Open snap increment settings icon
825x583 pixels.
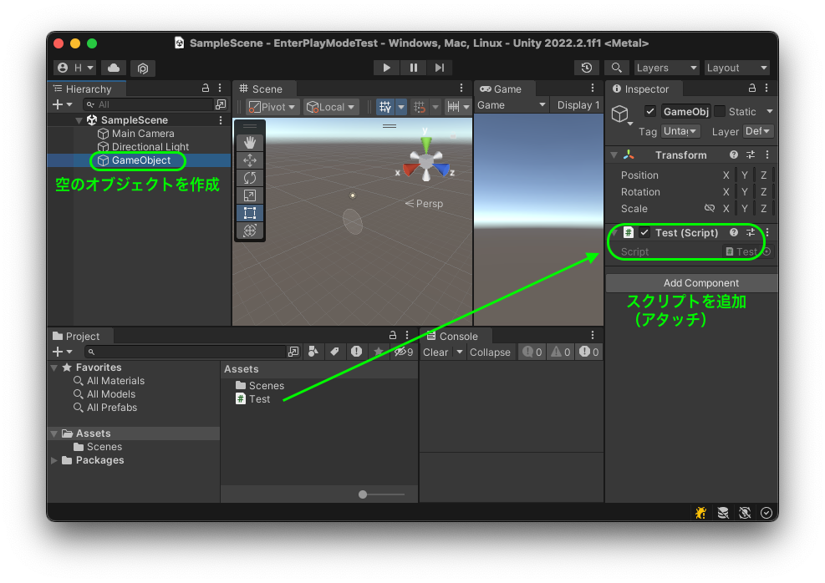tap(453, 107)
